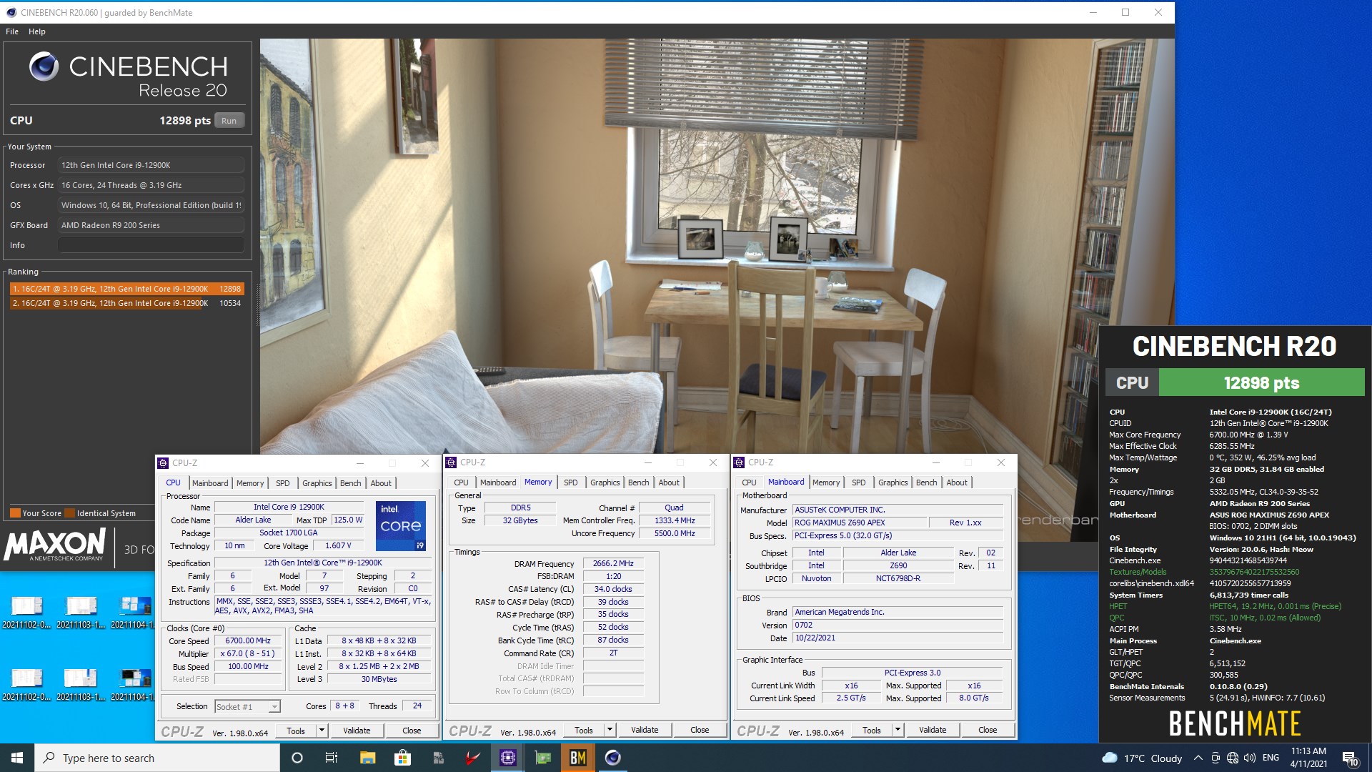The image size is (1372, 772).
Task: Switch to BenchMate via its BM taskbar icon
Action: 578,758
